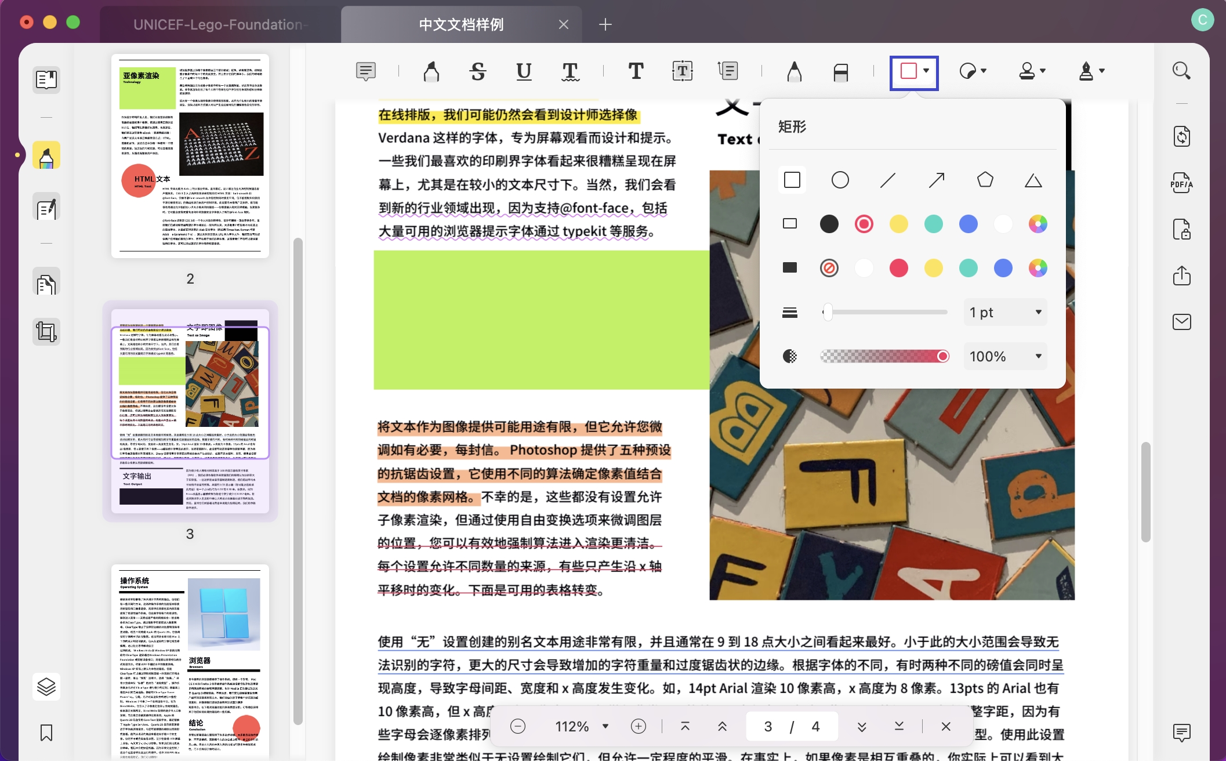Adjust border thickness slider
The width and height of the screenshot is (1226, 761).
pos(885,312)
